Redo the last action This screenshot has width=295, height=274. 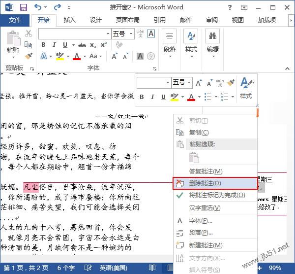coord(58,7)
